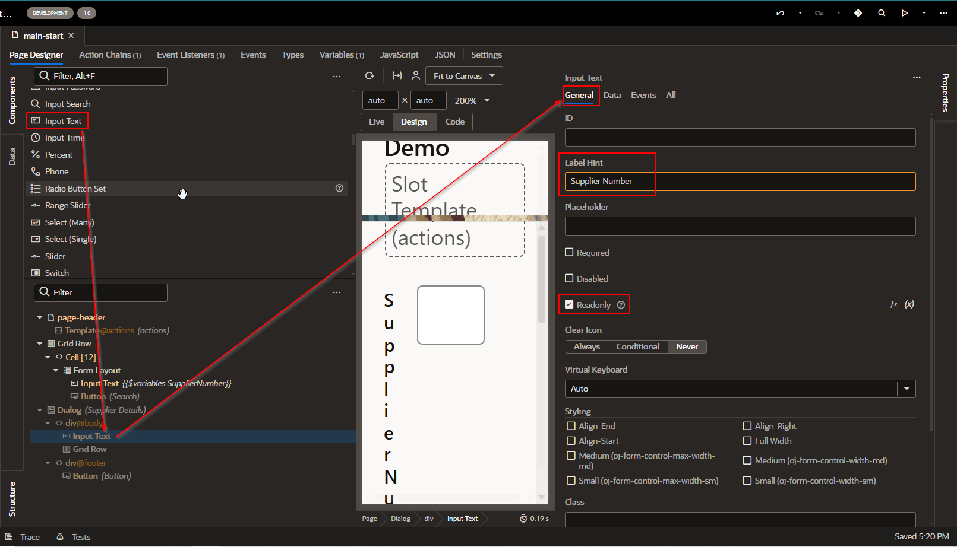Enable Align-Start styling

click(x=571, y=441)
